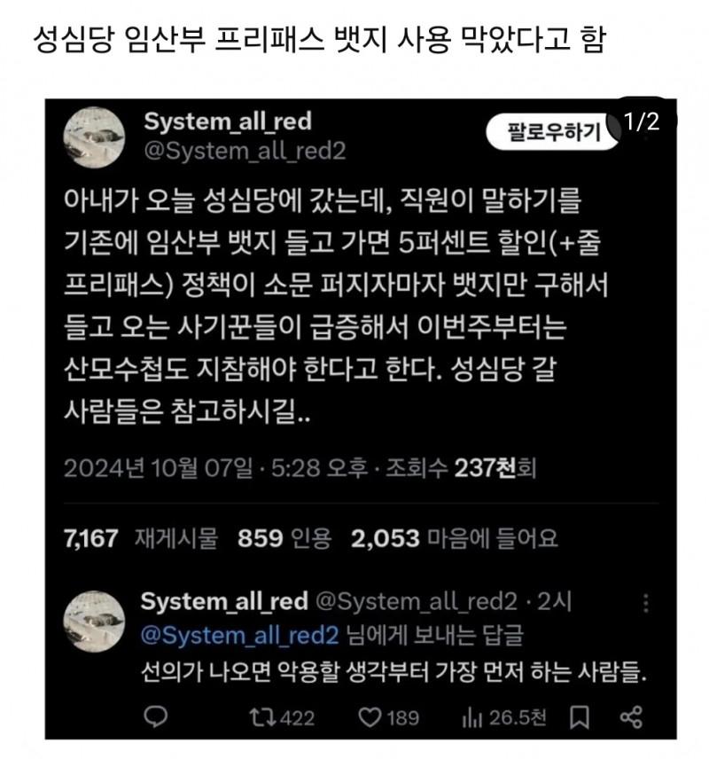Bookmark the reply tweet
The image size is (709, 759).
(580, 717)
